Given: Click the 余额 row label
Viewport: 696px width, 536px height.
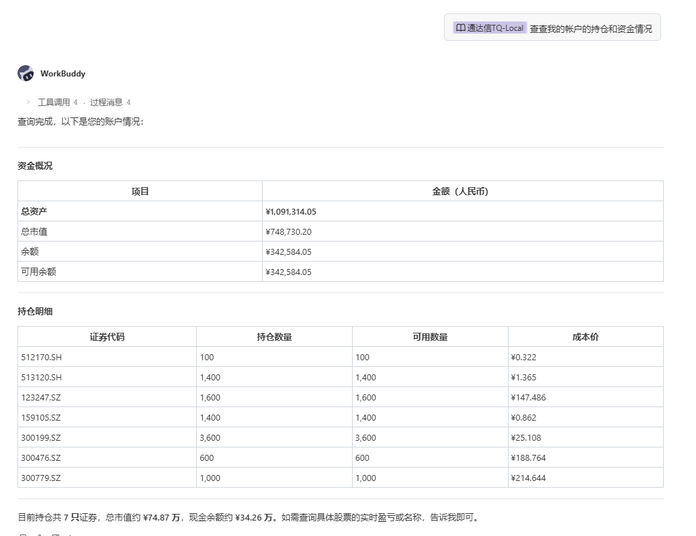Looking at the screenshot, I should [30, 252].
